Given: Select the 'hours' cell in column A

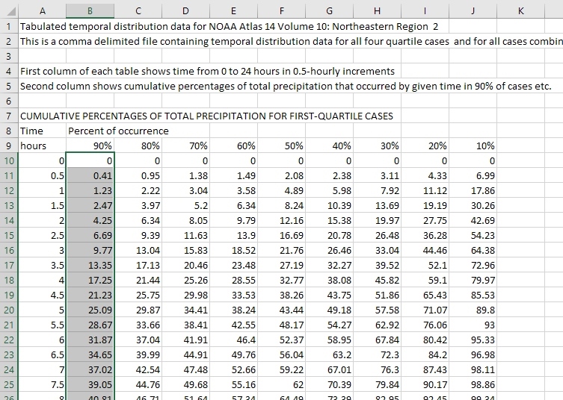Looking at the screenshot, I should coord(42,146).
